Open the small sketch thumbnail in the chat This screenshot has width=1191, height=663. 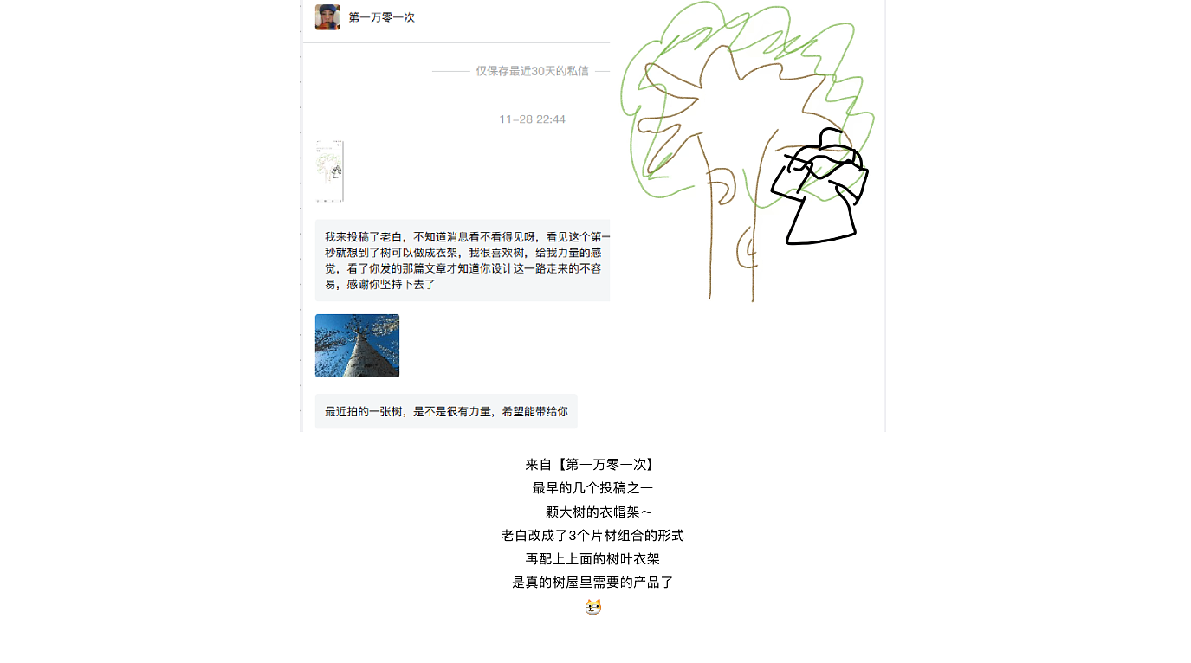point(329,171)
